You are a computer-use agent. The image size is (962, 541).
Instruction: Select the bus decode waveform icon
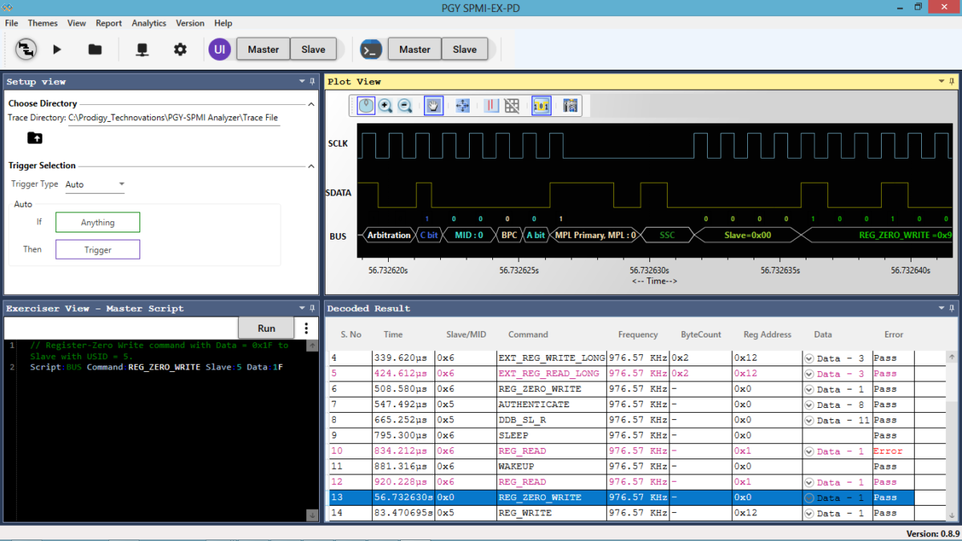click(x=541, y=105)
